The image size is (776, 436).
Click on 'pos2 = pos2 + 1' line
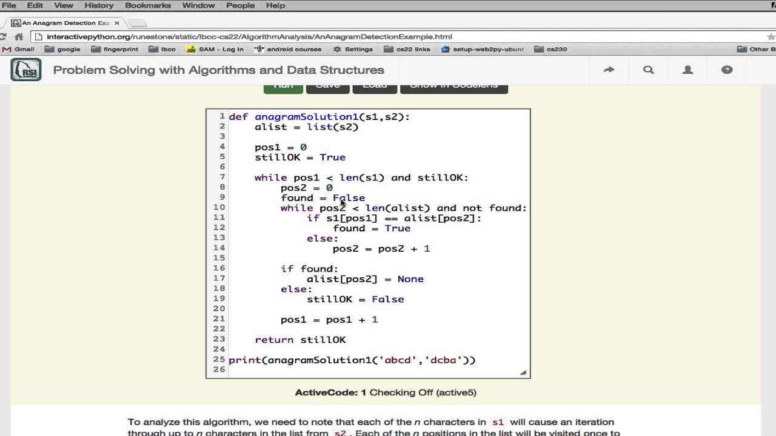click(x=381, y=249)
